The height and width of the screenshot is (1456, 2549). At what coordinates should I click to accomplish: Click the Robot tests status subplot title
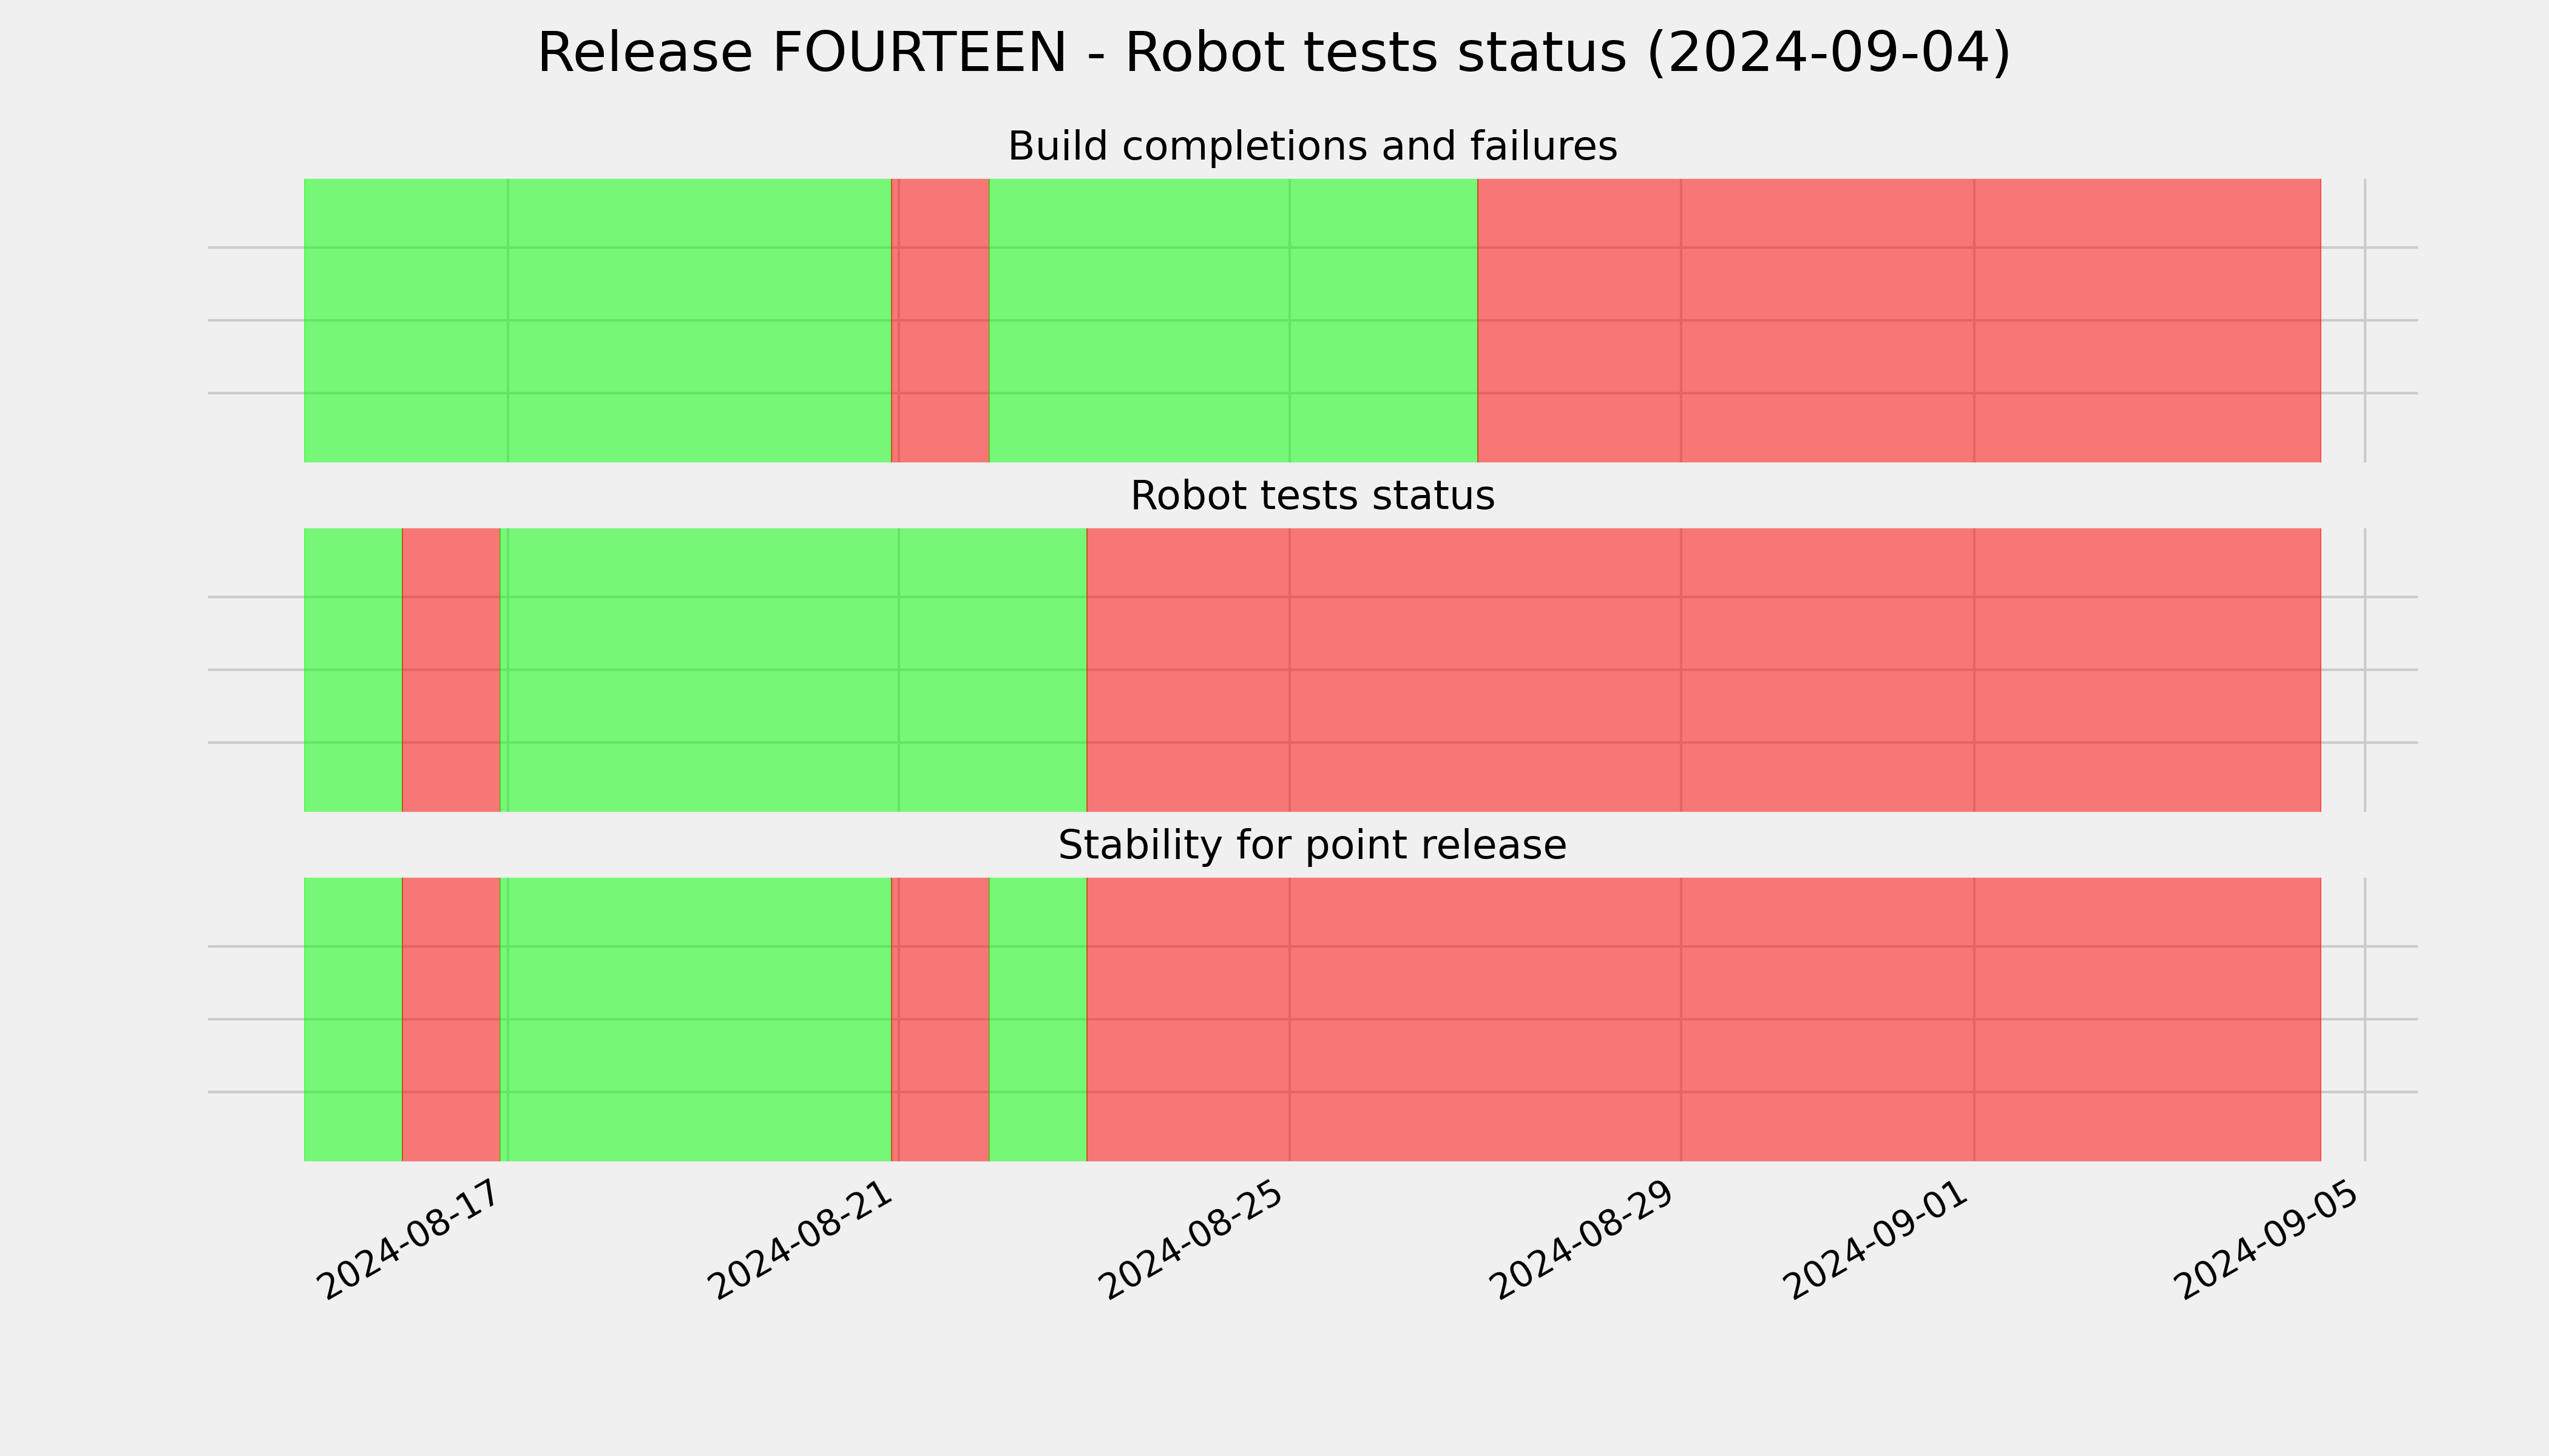point(1312,496)
